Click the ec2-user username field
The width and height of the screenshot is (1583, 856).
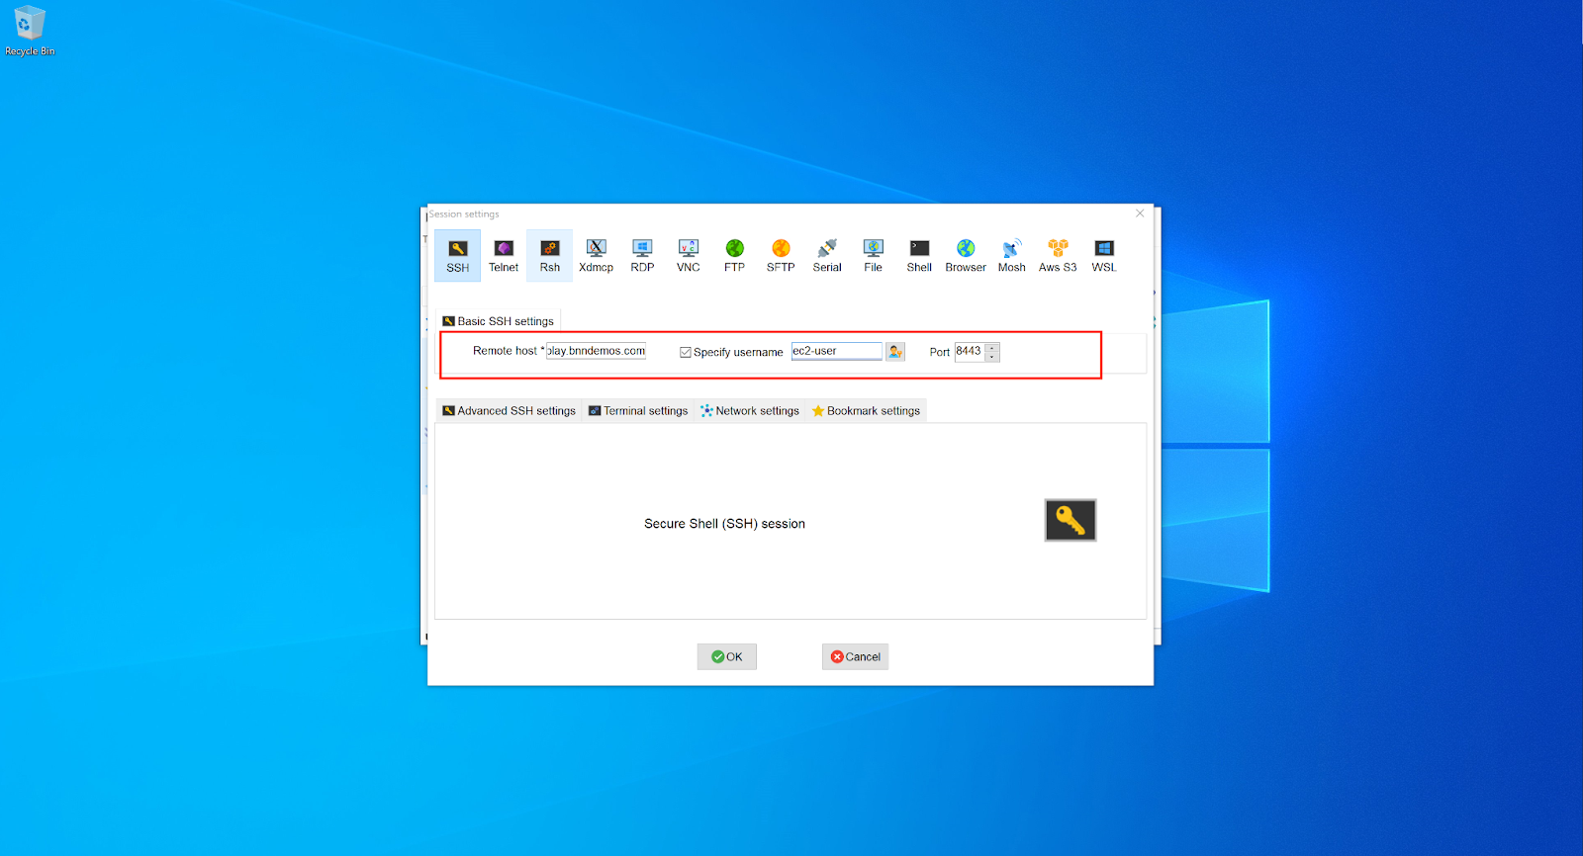836,351
